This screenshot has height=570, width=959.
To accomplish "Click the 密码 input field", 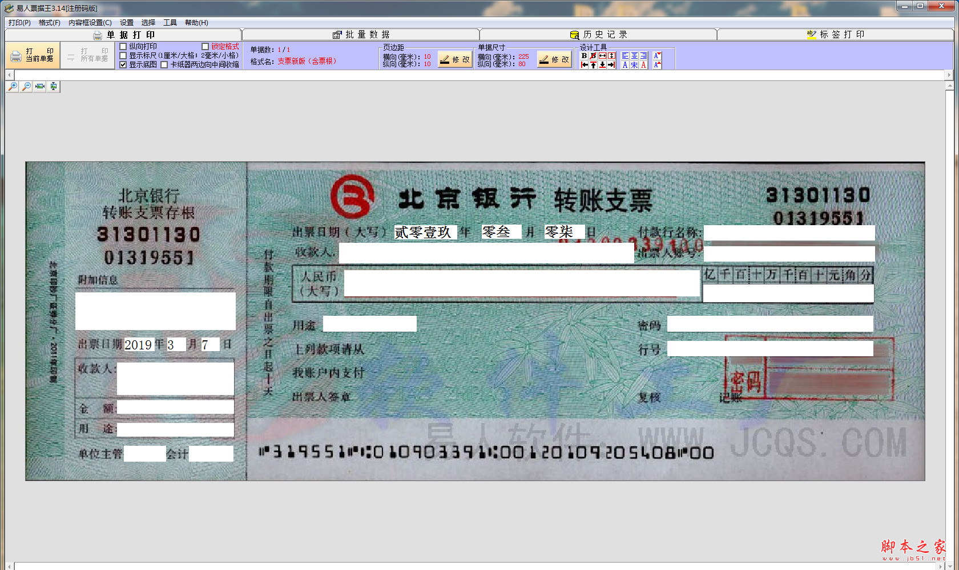I will [770, 324].
